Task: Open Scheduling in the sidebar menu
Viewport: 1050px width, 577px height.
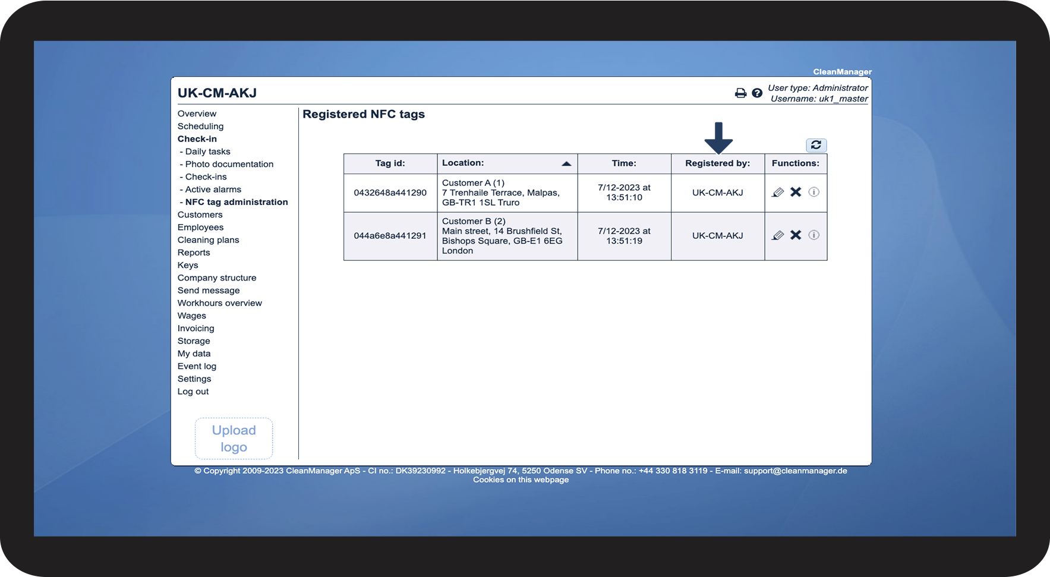Action: coord(200,127)
